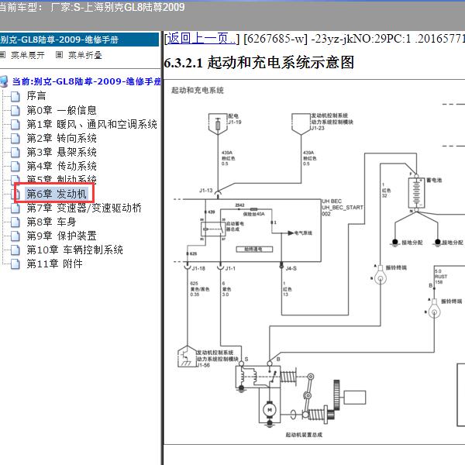Expand menu with 菜单展开

pos(28,55)
